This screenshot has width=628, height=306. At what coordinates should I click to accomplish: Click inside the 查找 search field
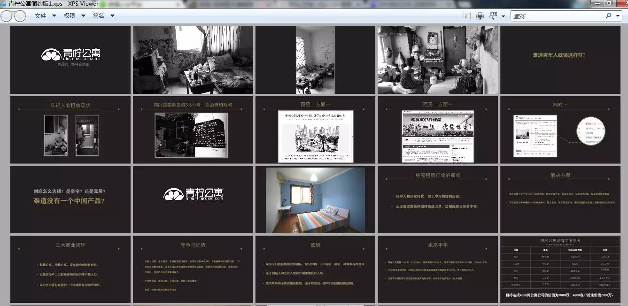[554, 15]
